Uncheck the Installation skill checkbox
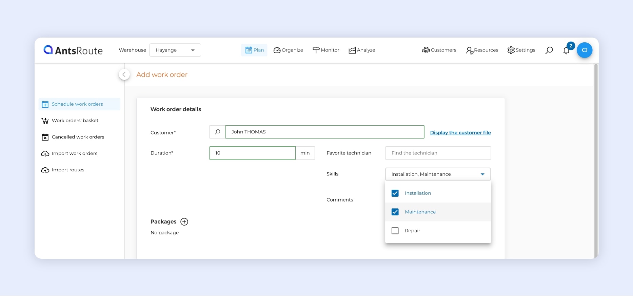This screenshot has height=296, width=633. click(395, 193)
